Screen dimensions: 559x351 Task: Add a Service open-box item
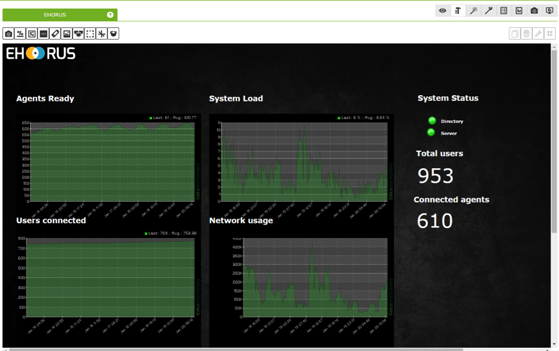pos(114,34)
